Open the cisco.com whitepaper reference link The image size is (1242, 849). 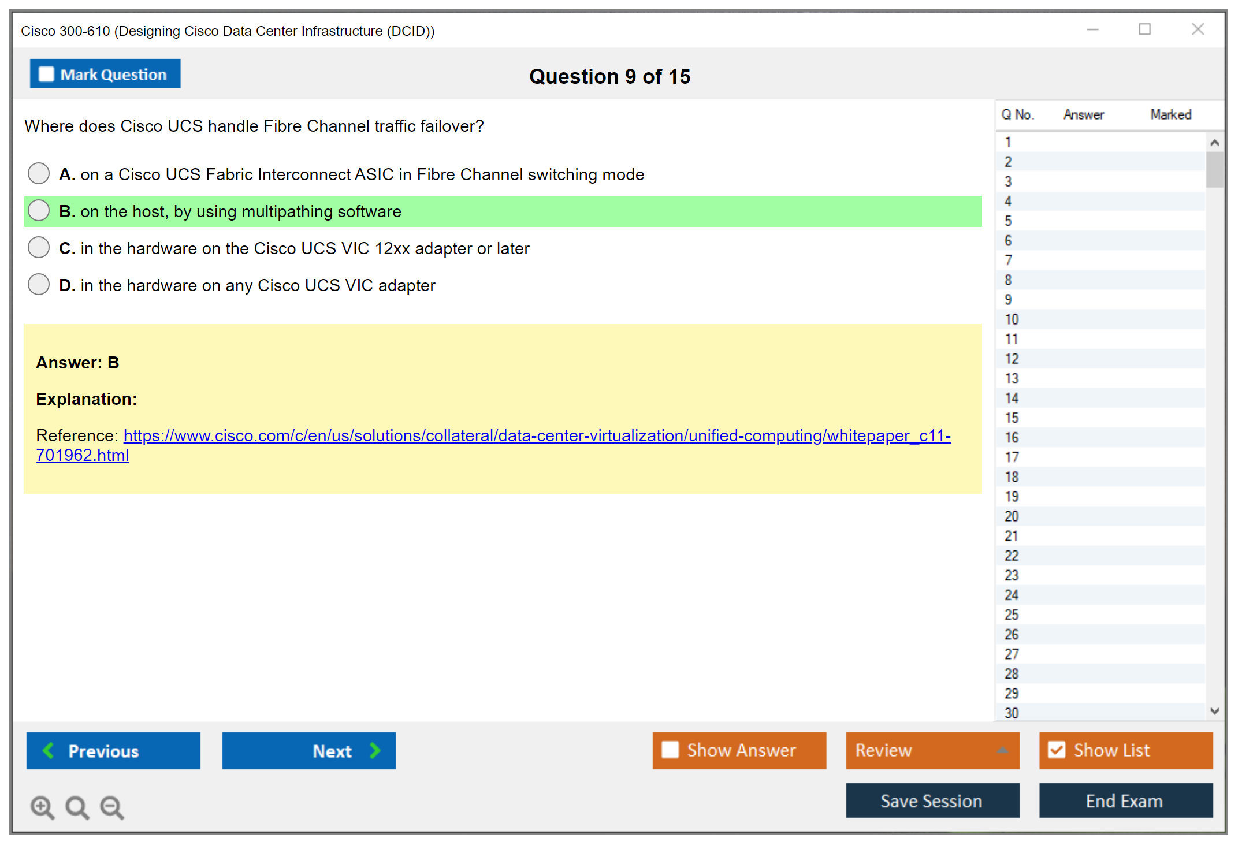pos(537,435)
